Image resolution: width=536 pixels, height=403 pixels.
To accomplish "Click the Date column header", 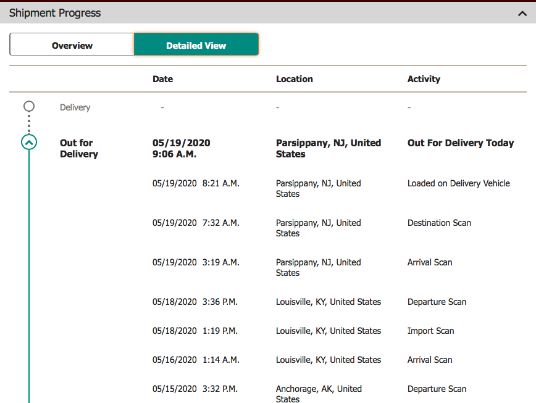I will tap(163, 79).
